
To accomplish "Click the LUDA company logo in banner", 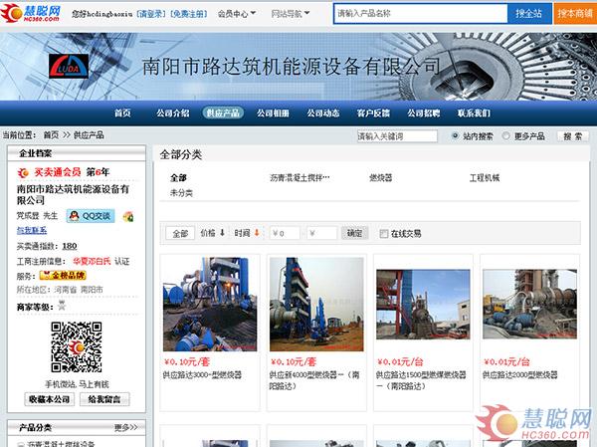I will tap(69, 66).
